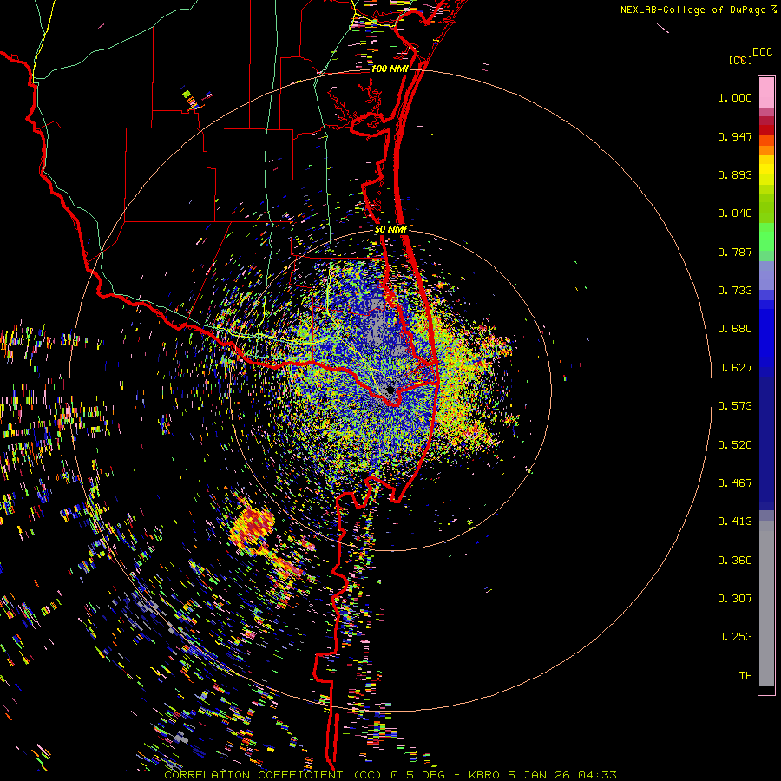Click the 0.627 legend value
Image resolution: width=781 pixels, height=781 pixels.
(735, 368)
